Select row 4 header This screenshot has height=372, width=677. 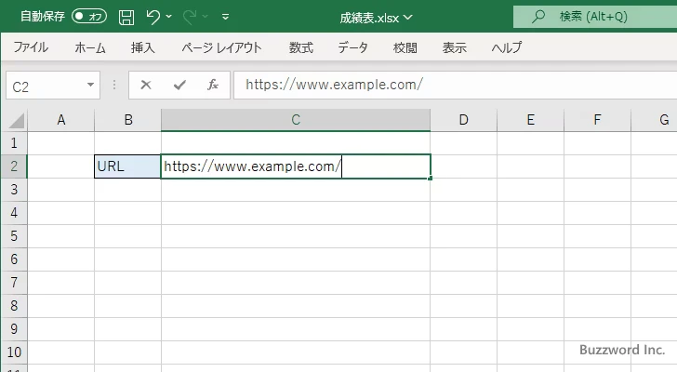pos(14,213)
